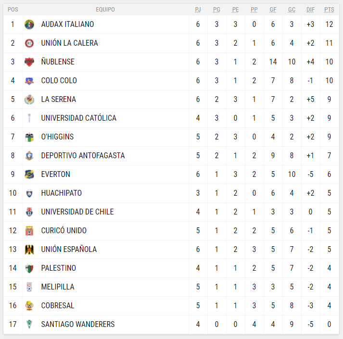Select the Universidad de Chile team name
This screenshot has width=343, height=339.
pos(77,212)
